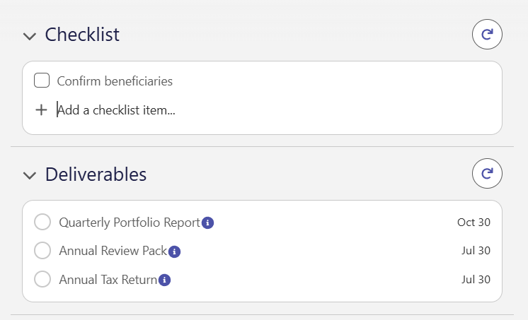Screen dimensions: 528x320
Task: Click the Deliverables section heading
Action: point(96,174)
